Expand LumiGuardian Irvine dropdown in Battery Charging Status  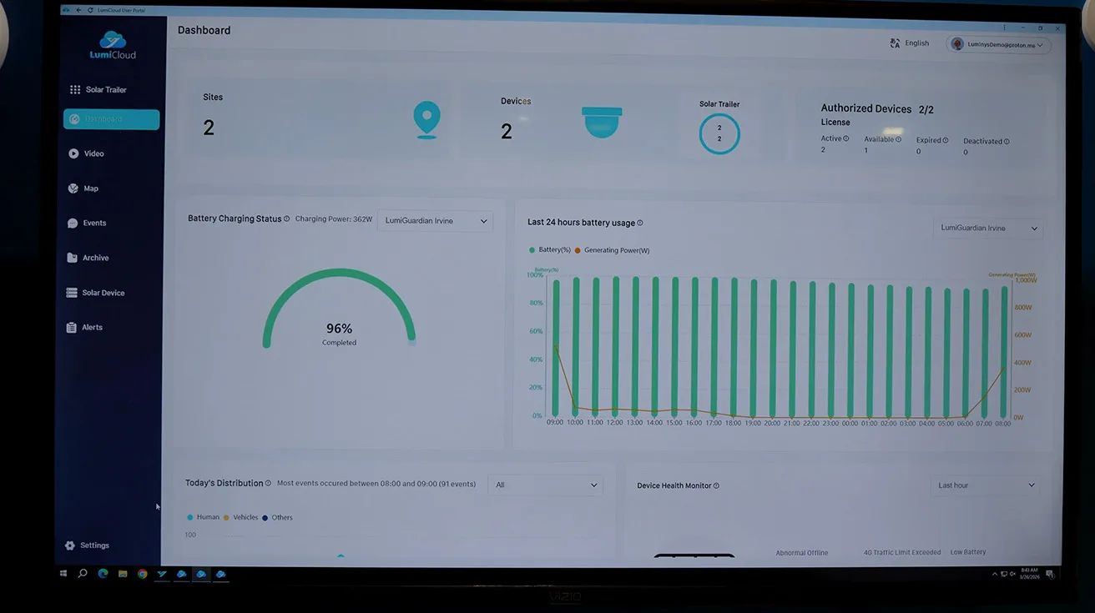(435, 221)
